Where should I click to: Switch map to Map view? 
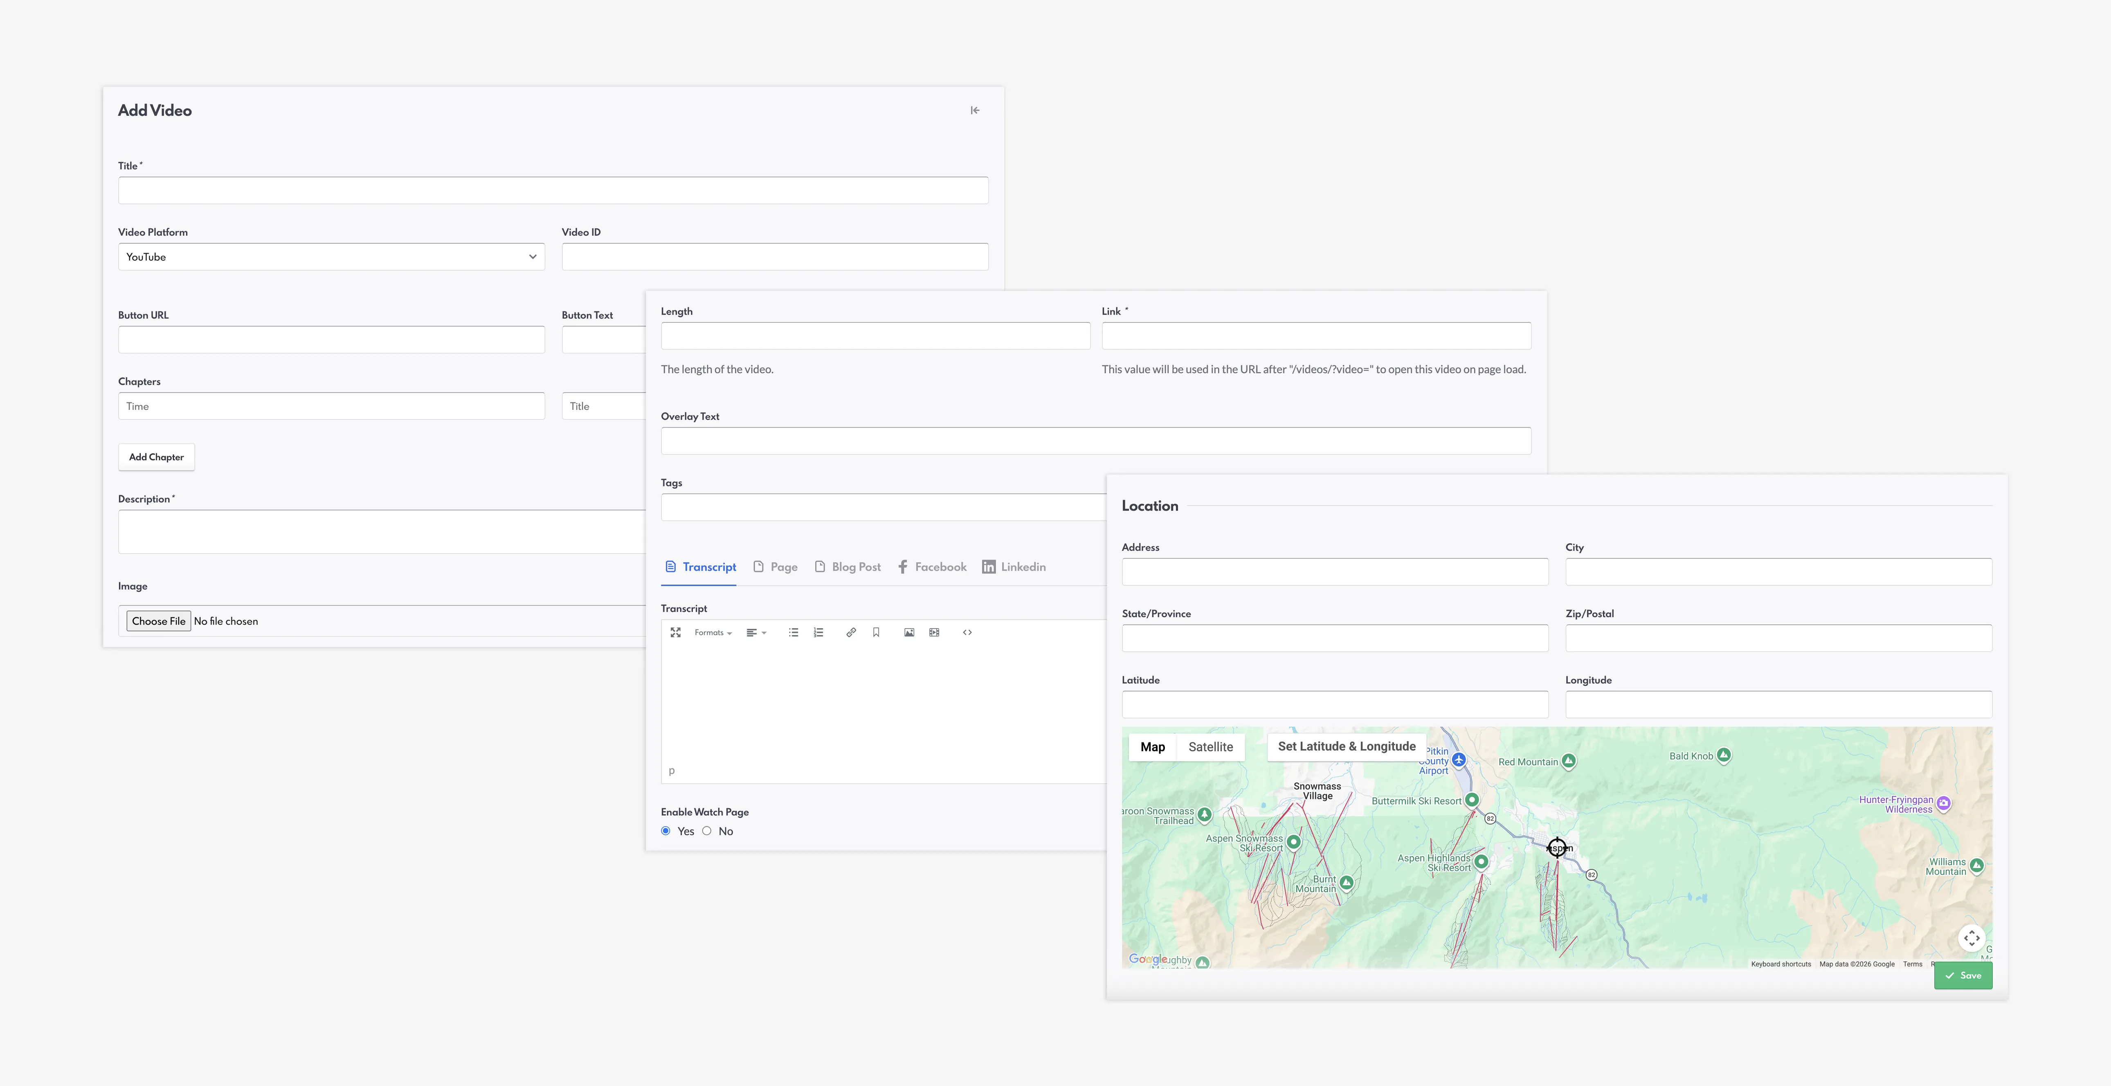pos(1152,747)
